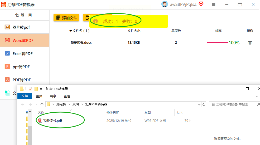
Task: Select PDF转PDF in the sidebar
Action: coord(25,80)
